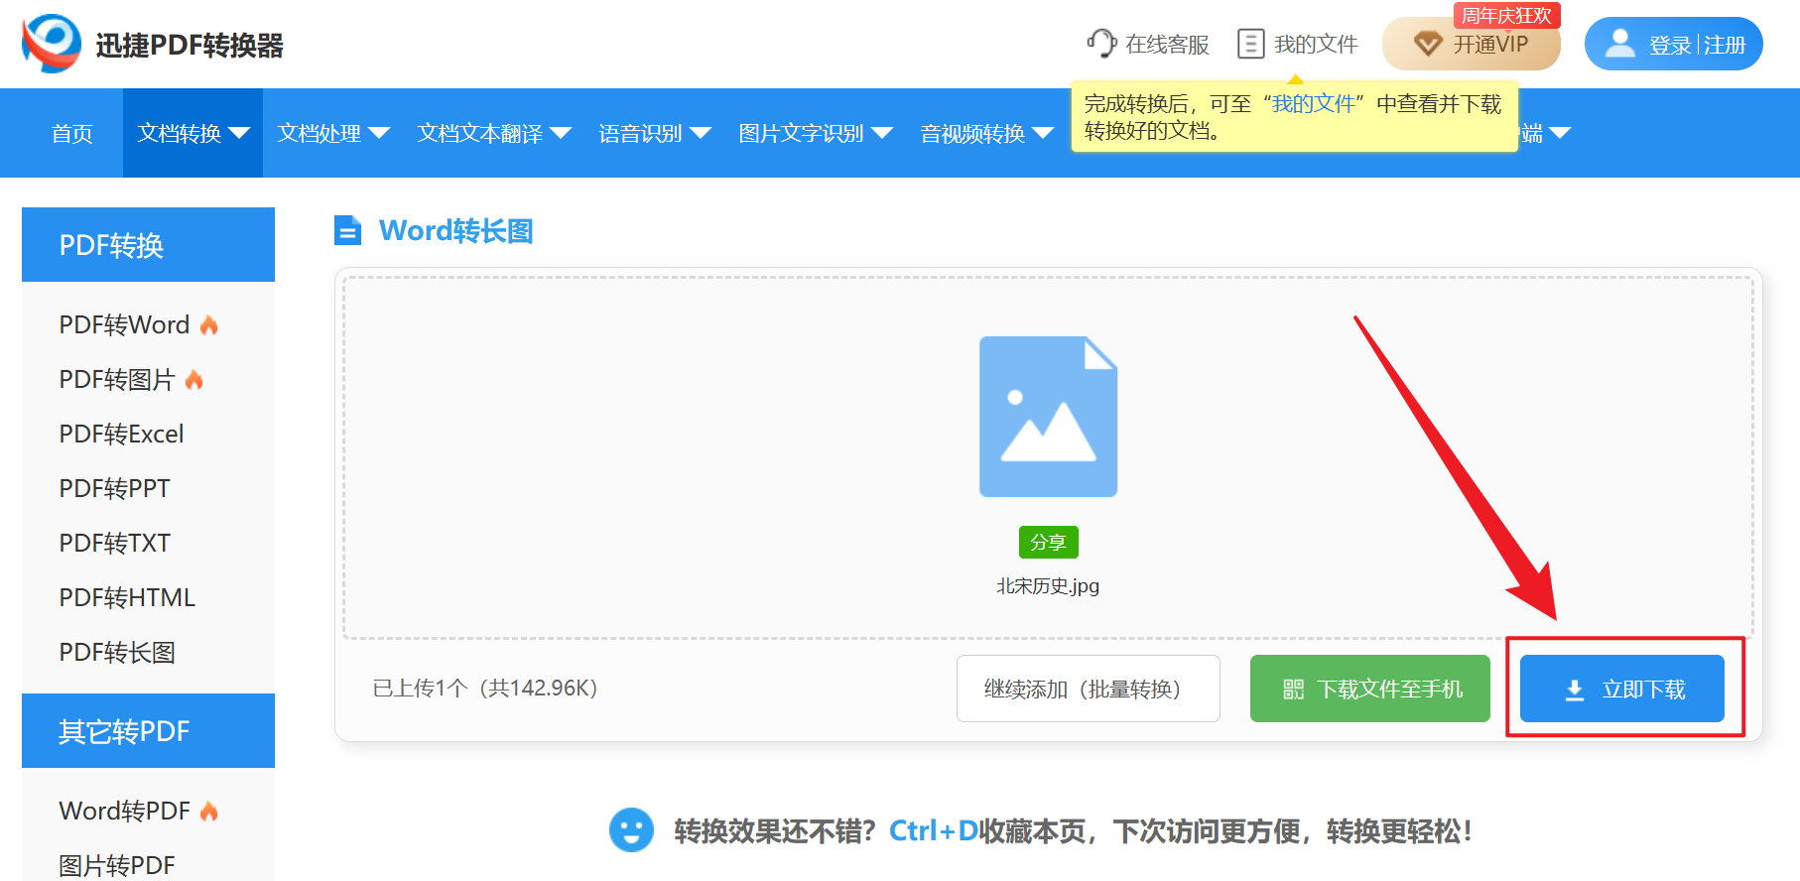Image resolution: width=1800 pixels, height=881 pixels.
Task: Click the 已上传1个（共142.96K）status text
Action: click(x=485, y=689)
